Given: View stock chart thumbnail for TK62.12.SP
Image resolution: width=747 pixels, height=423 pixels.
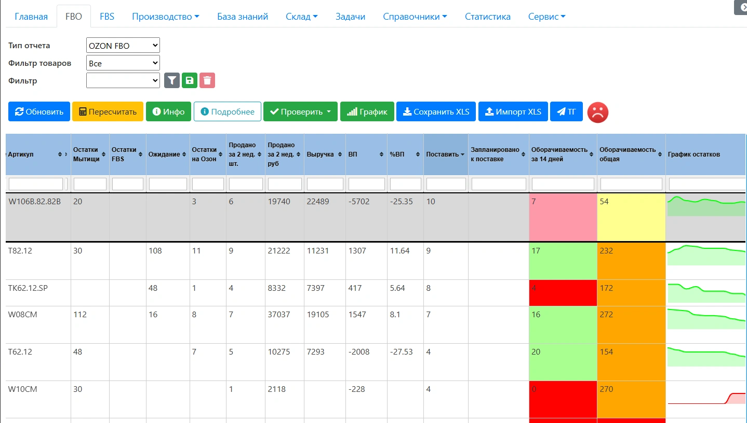Looking at the screenshot, I should click(706, 292).
